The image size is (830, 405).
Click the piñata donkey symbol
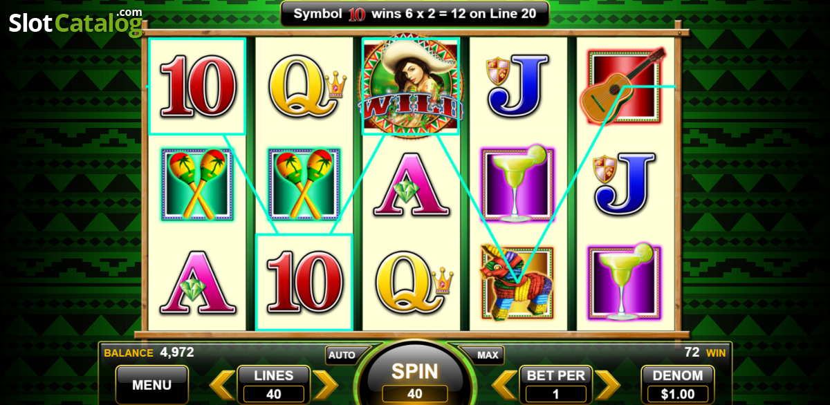(x=516, y=282)
